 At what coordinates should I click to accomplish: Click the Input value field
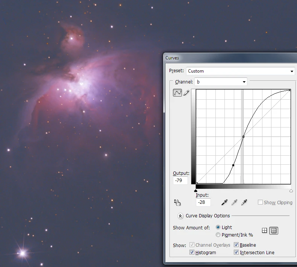click(203, 202)
